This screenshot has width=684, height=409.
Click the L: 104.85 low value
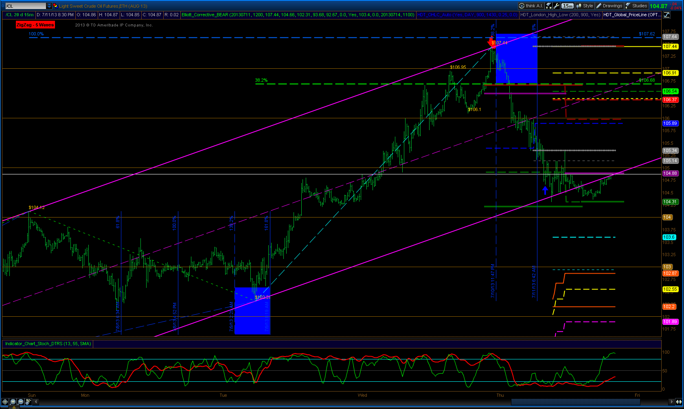(130, 15)
